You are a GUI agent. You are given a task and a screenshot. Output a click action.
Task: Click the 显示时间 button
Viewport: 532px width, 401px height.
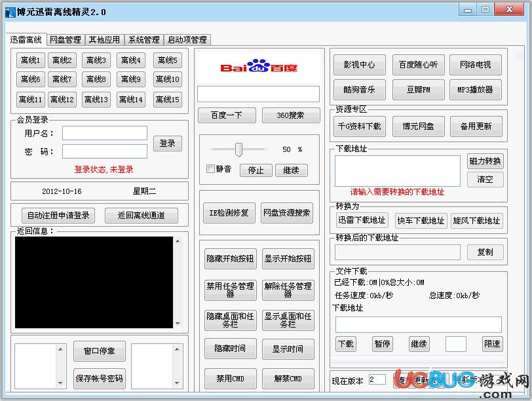(x=288, y=349)
